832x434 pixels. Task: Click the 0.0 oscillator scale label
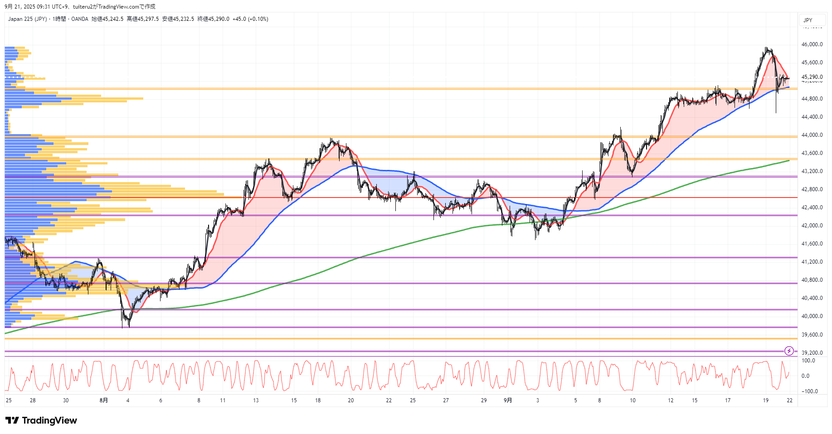pyautogui.click(x=805, y=376)
